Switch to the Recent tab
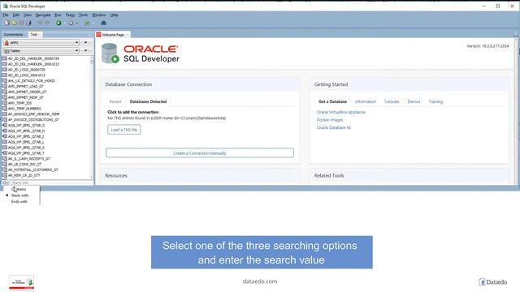This screenshot has width=520, height=292. (115, 101)
